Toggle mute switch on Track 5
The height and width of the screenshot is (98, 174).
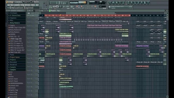point(38,36)
